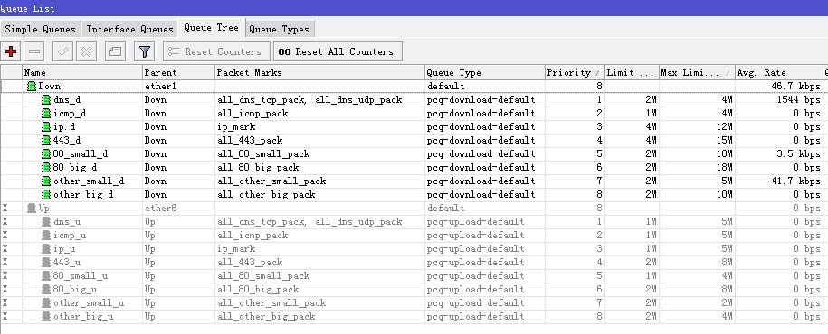The width and height of the screenshot is (828, 334).
Task: Sort by the Max Limit column header
Action: tap(697, 73)
